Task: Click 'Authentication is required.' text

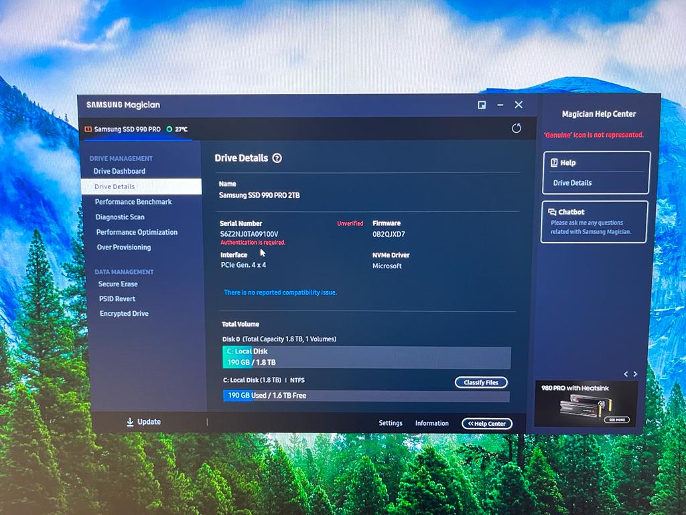Action: (x=253, y=242)
